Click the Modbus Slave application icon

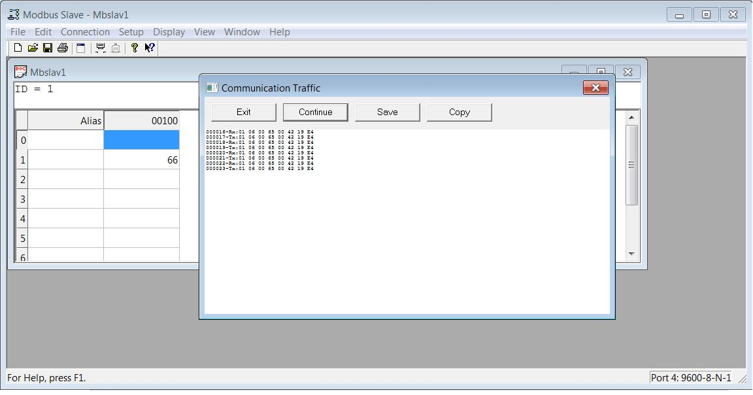pyautogui.click(x=14, y=14)
